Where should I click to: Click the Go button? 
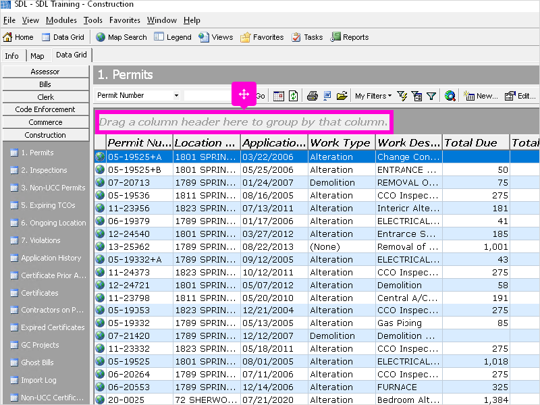click(261, 96)
